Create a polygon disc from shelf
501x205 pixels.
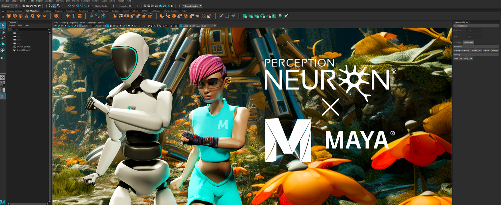44,16
